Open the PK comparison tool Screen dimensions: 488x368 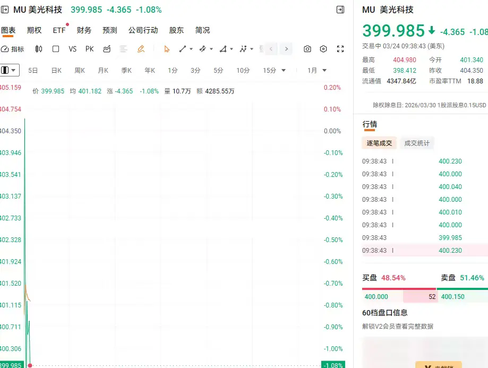pyautogui.click(x=90, y=49)
